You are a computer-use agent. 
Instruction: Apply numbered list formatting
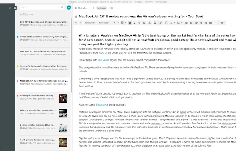click(178, 23)
